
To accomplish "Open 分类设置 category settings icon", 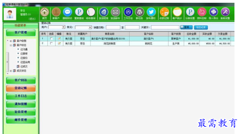I will pos(190,12).
